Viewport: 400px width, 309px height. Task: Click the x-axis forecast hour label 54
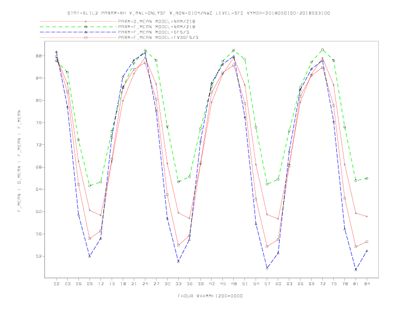tap(256, 284)
